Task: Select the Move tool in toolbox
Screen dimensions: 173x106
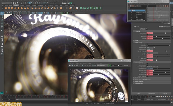Action: point(2,23)
